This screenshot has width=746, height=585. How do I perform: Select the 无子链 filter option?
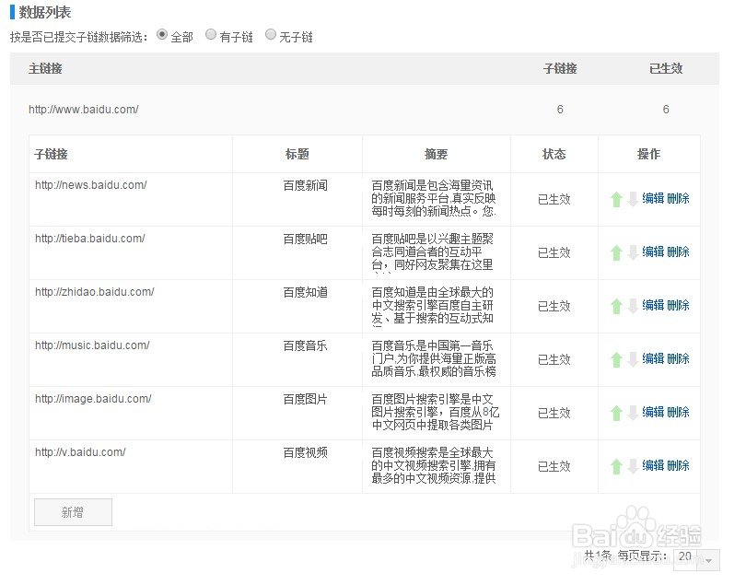270,35
